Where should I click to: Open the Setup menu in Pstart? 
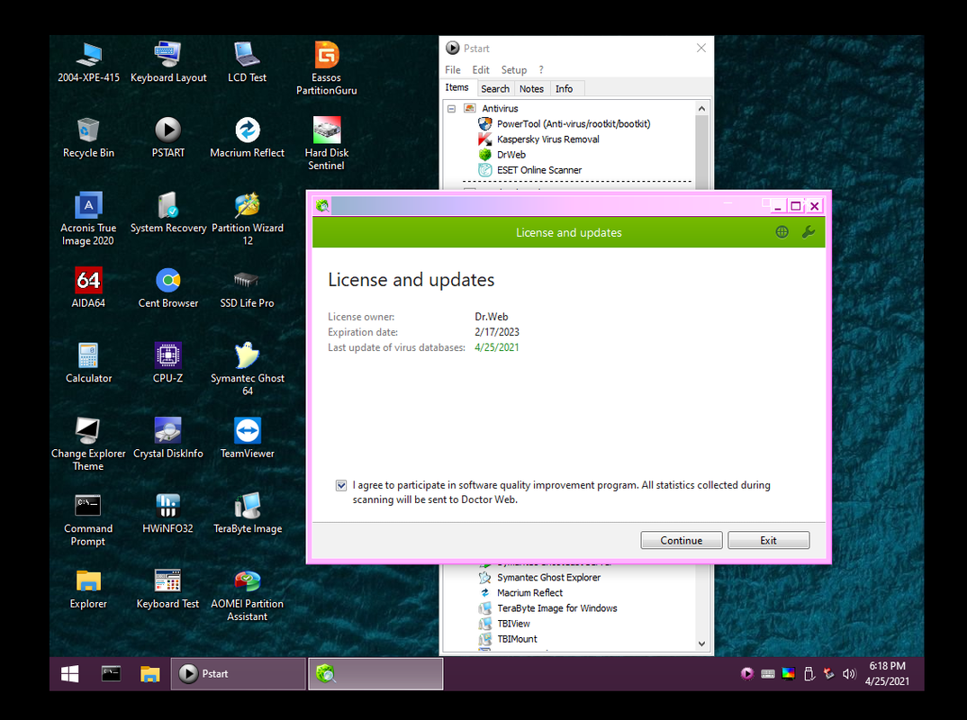tap(514, 69)
